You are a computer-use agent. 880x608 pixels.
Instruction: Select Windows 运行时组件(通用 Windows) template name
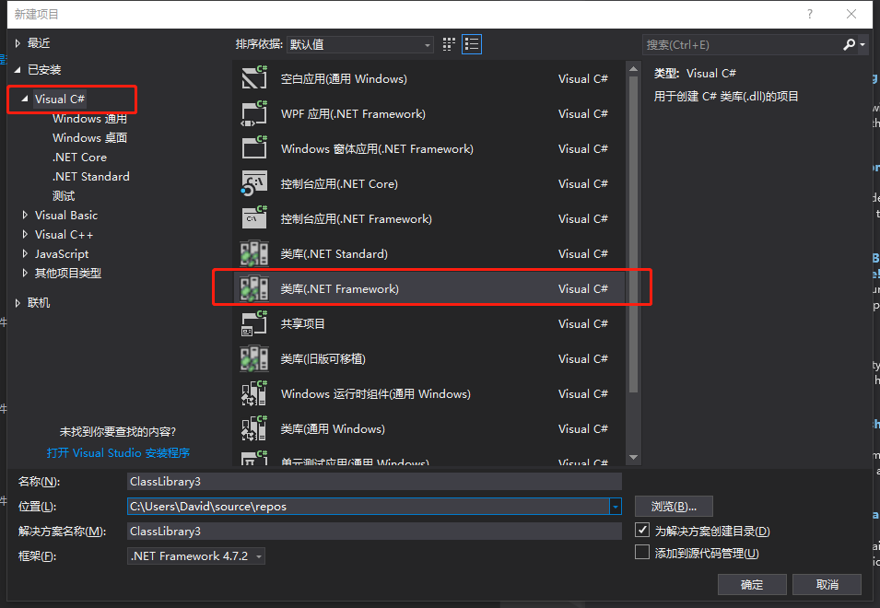[x=375, y=393]
